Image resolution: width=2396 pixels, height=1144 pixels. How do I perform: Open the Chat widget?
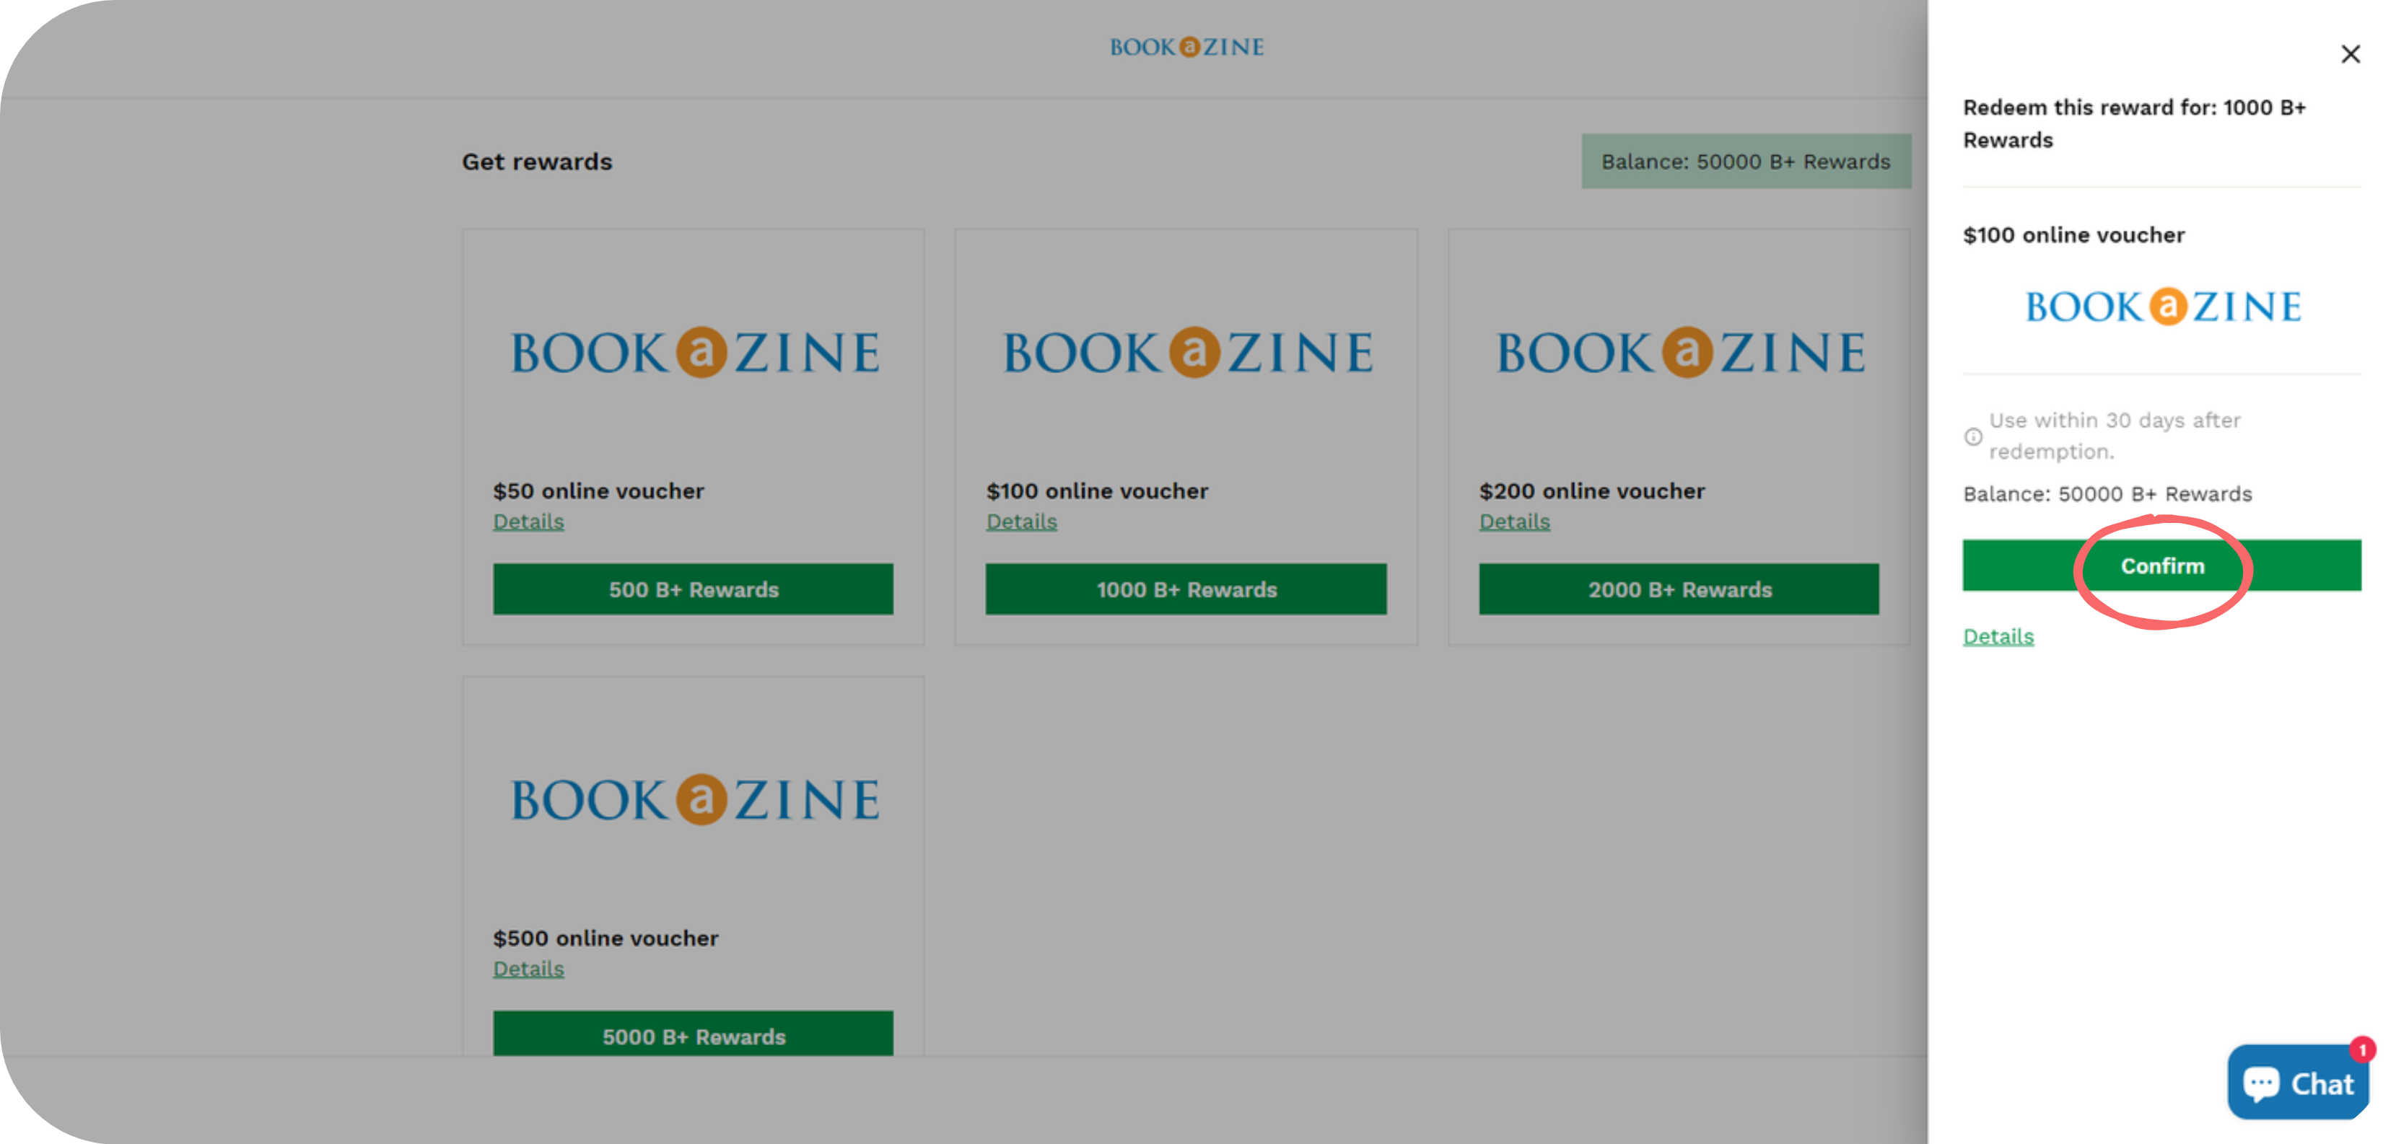point(2296,1083)
